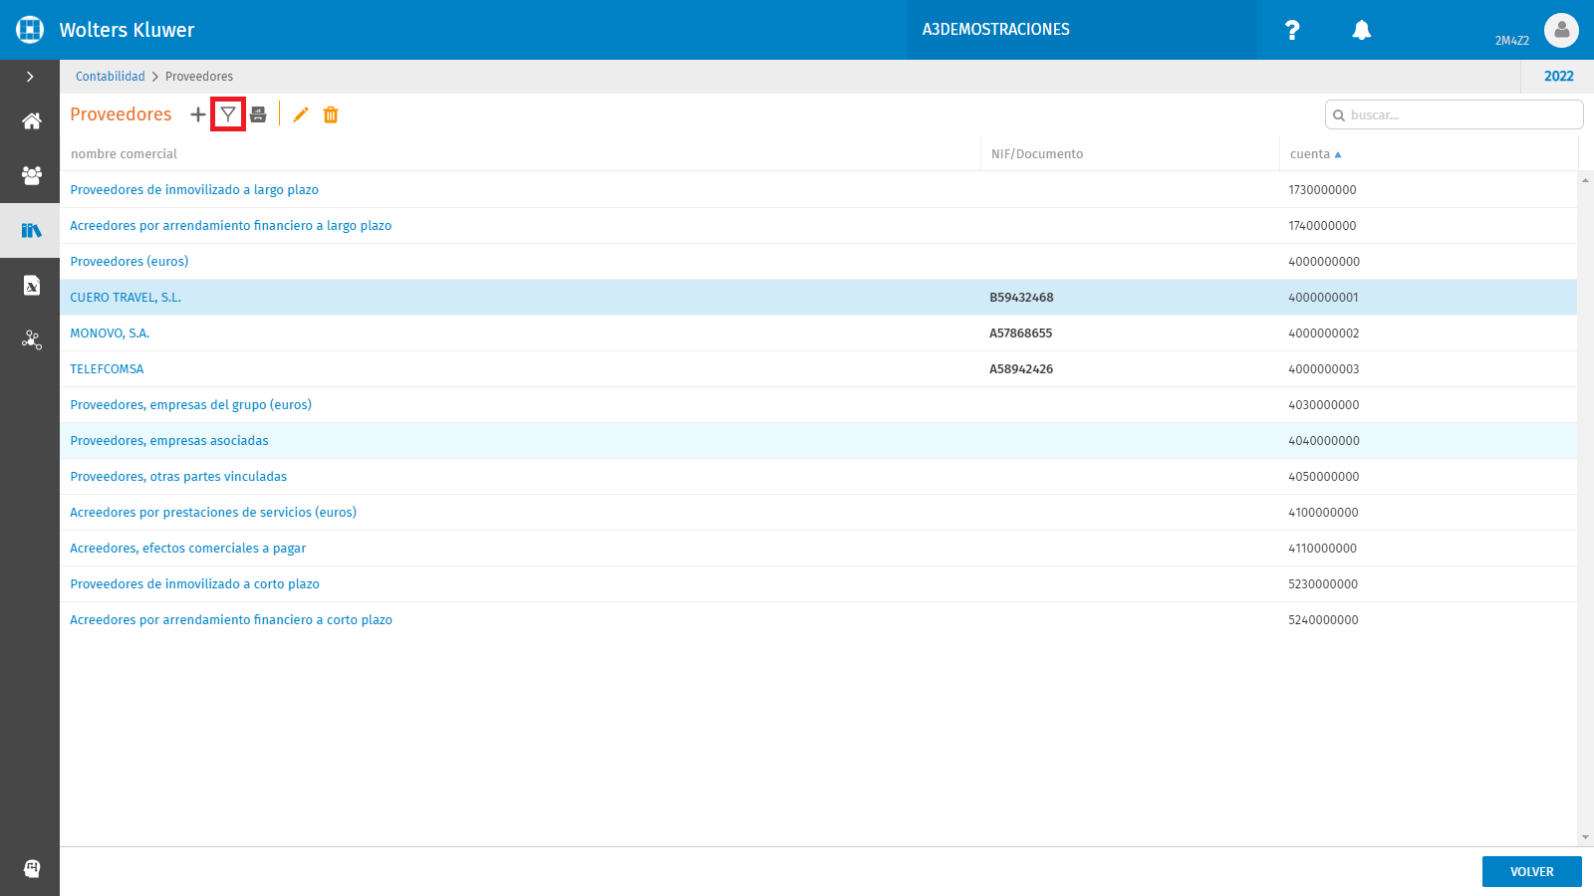The height and width of the screenshot is (896, 1594).
Task: Click the scrollbar down arrow
Action: [1585, 838]
